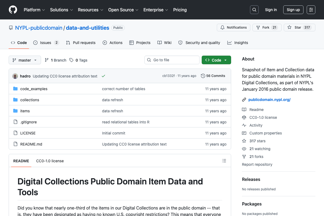This screenshot has height=216, width=324.
Task: Click the LICENSE file icon
Action: [x=15, y=133]
